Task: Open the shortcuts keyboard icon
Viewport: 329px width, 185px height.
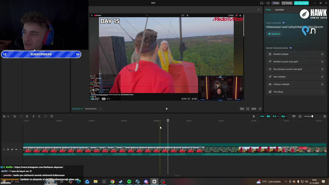Action: (x=268, y=3)
